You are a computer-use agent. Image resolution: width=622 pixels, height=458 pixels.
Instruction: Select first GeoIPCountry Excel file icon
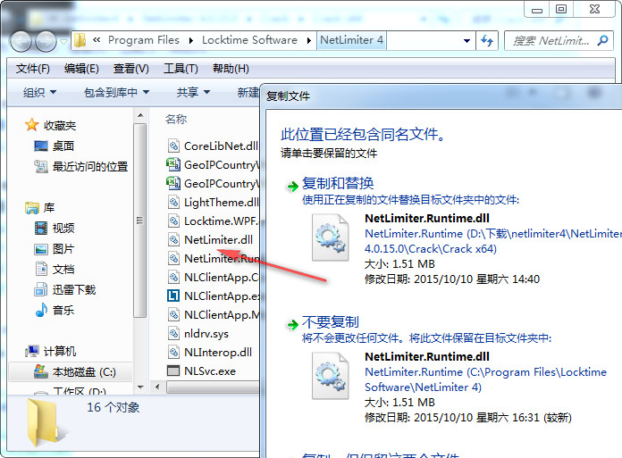(x=173, y=164)
